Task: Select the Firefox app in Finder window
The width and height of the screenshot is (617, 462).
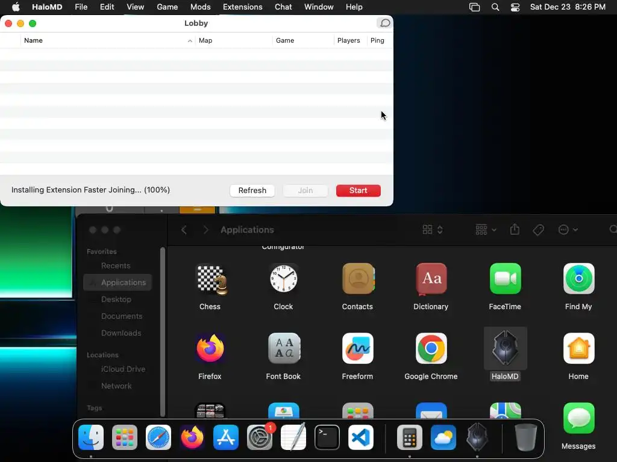Action: pyautogui.click(x=210, y=348)
